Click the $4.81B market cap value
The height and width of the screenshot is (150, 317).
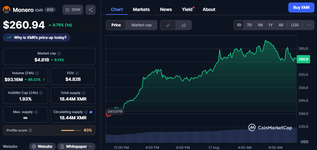[42, 60]
